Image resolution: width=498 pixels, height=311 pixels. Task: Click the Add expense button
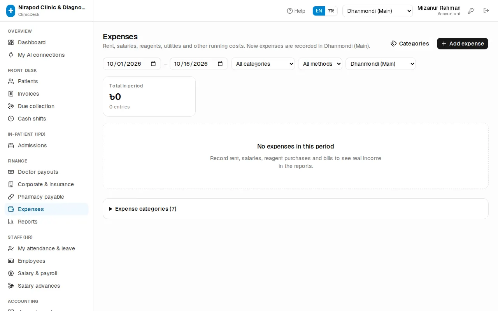463,44
